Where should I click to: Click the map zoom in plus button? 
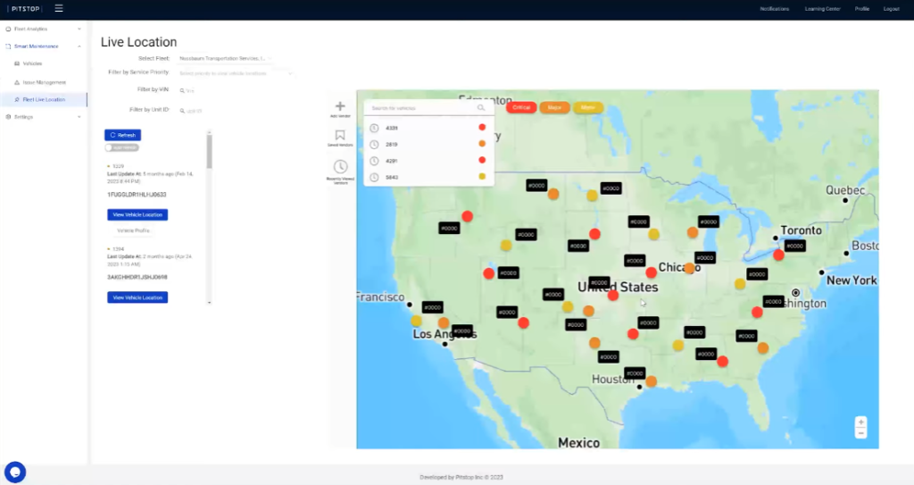pyautogui.click(x=860, y=422)
